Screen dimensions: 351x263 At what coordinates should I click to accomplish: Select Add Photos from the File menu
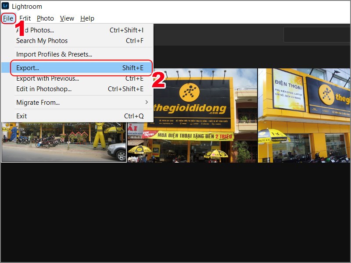coord(35,30)
